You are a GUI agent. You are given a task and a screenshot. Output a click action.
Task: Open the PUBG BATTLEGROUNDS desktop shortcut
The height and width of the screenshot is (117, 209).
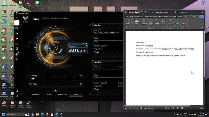29,104
